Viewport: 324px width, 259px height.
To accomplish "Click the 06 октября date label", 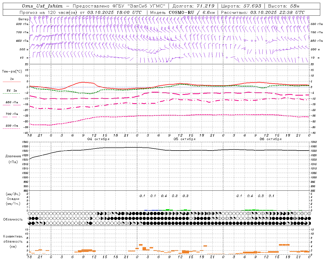I will [271, 139].
